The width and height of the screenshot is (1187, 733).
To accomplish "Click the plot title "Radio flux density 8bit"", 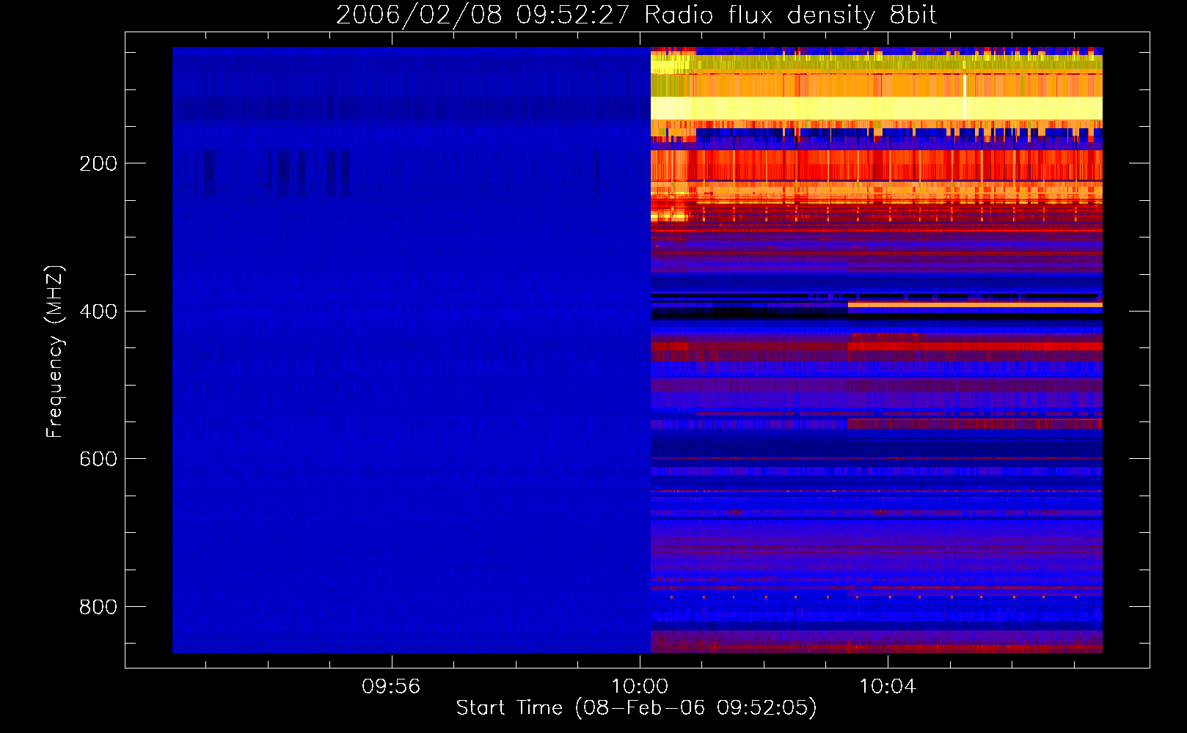I will click(x=636, y=15).
